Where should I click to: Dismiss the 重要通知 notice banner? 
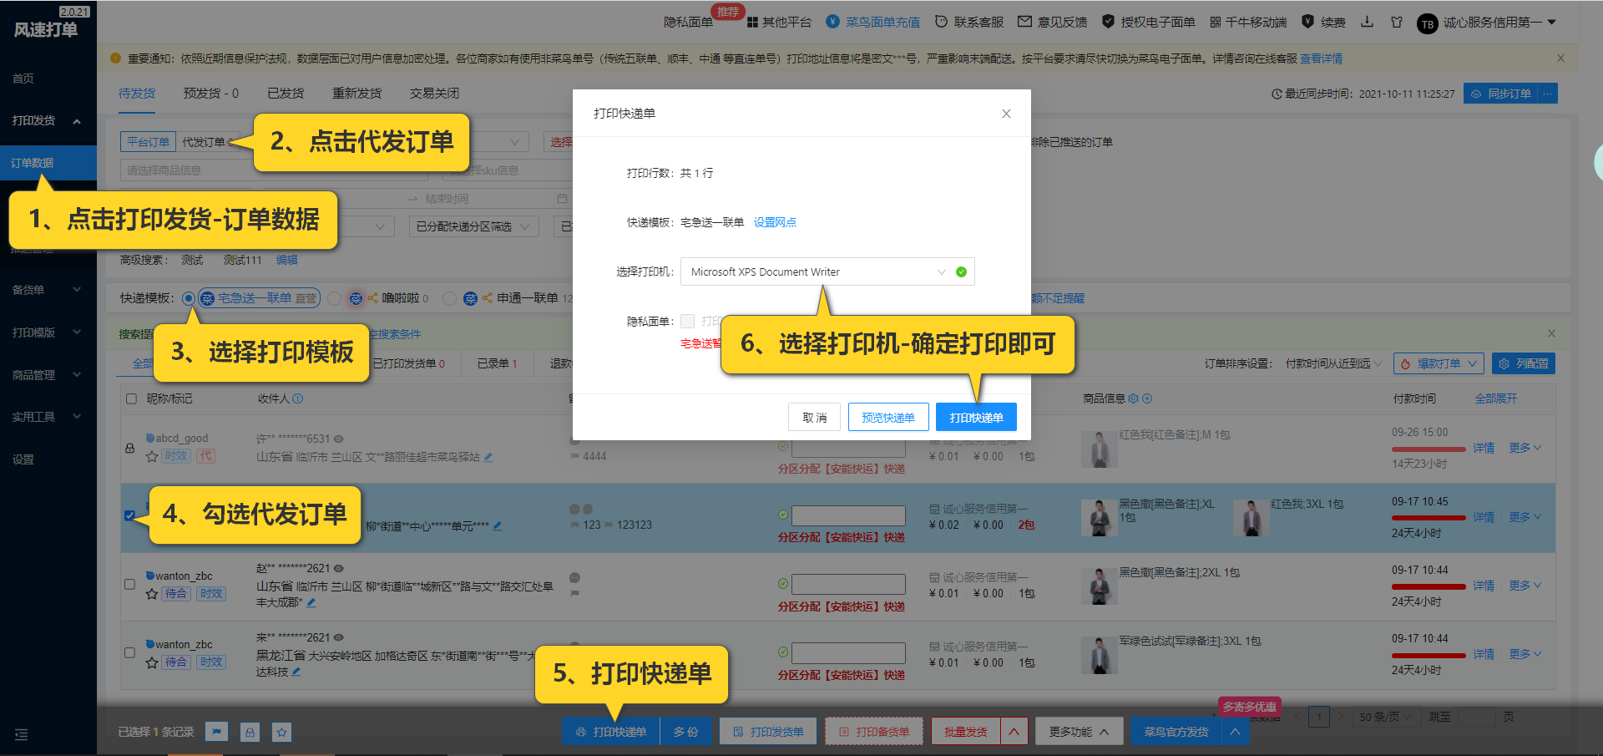(x=1560, y=58)
